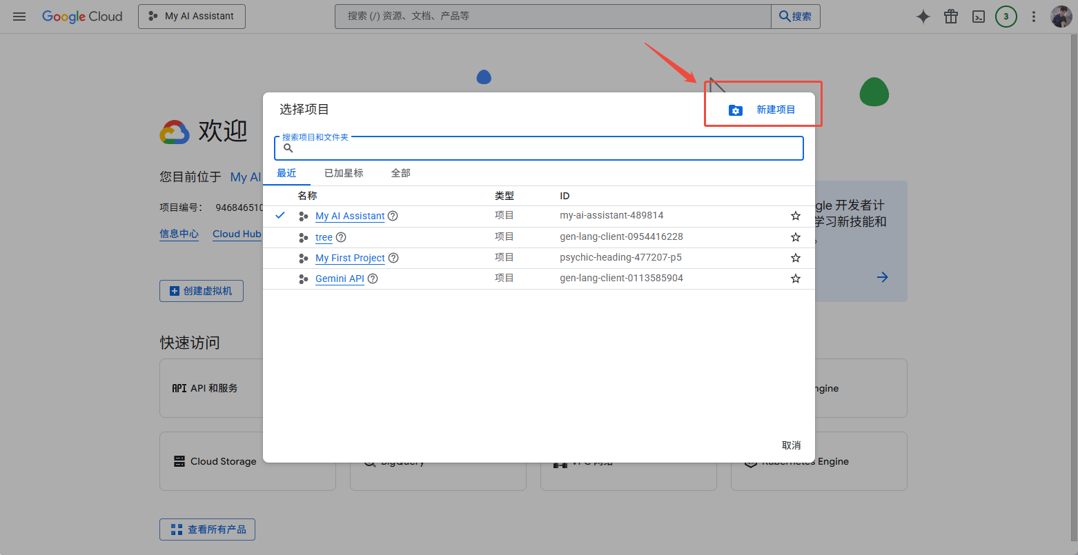
Task: Open the gift free trial icon
Action: coord(951,17)
